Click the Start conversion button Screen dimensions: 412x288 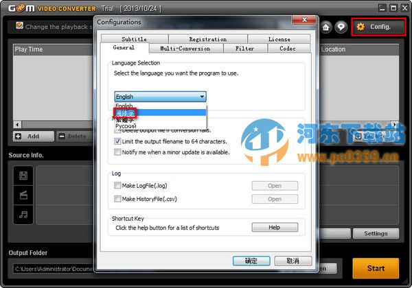(376, 268)
